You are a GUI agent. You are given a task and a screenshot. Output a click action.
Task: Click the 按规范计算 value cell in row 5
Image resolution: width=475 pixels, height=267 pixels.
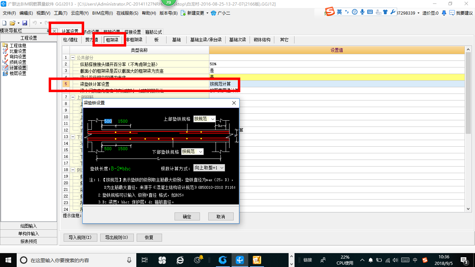[x=337, y=84]
